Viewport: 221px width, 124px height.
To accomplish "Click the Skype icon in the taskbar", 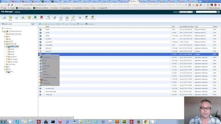I will (x=17, y=122).
